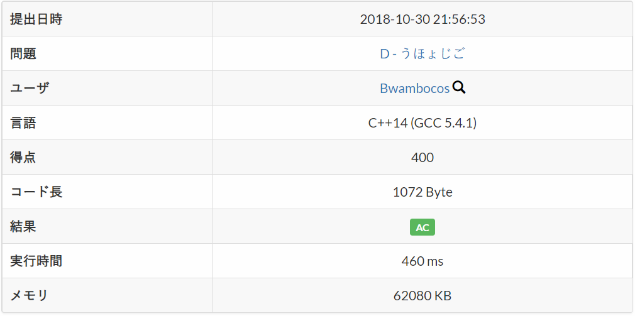The image size is (635, 316).
Task: Click the code length value 1072 Byte
Action: [x=422, y=192]
